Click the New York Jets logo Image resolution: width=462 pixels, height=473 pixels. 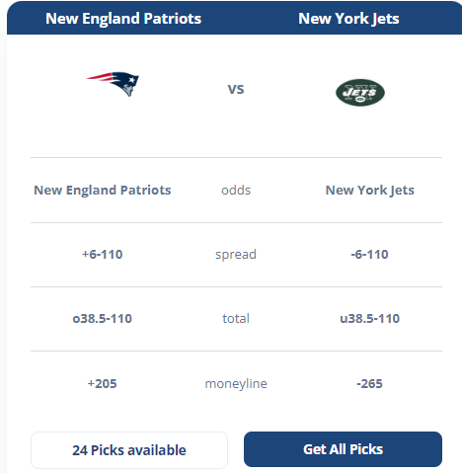pyautogui.click(x=360, y=93)
